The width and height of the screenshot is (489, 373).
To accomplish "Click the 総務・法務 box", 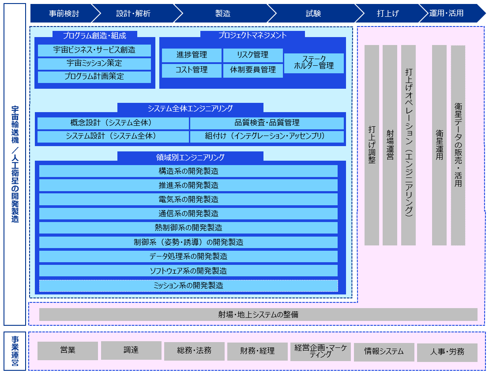I will point(194,351).
